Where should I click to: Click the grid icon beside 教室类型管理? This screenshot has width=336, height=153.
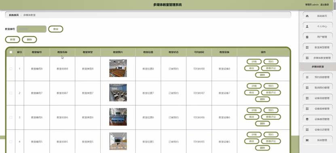pyautogui.click(x=307, y=48)
